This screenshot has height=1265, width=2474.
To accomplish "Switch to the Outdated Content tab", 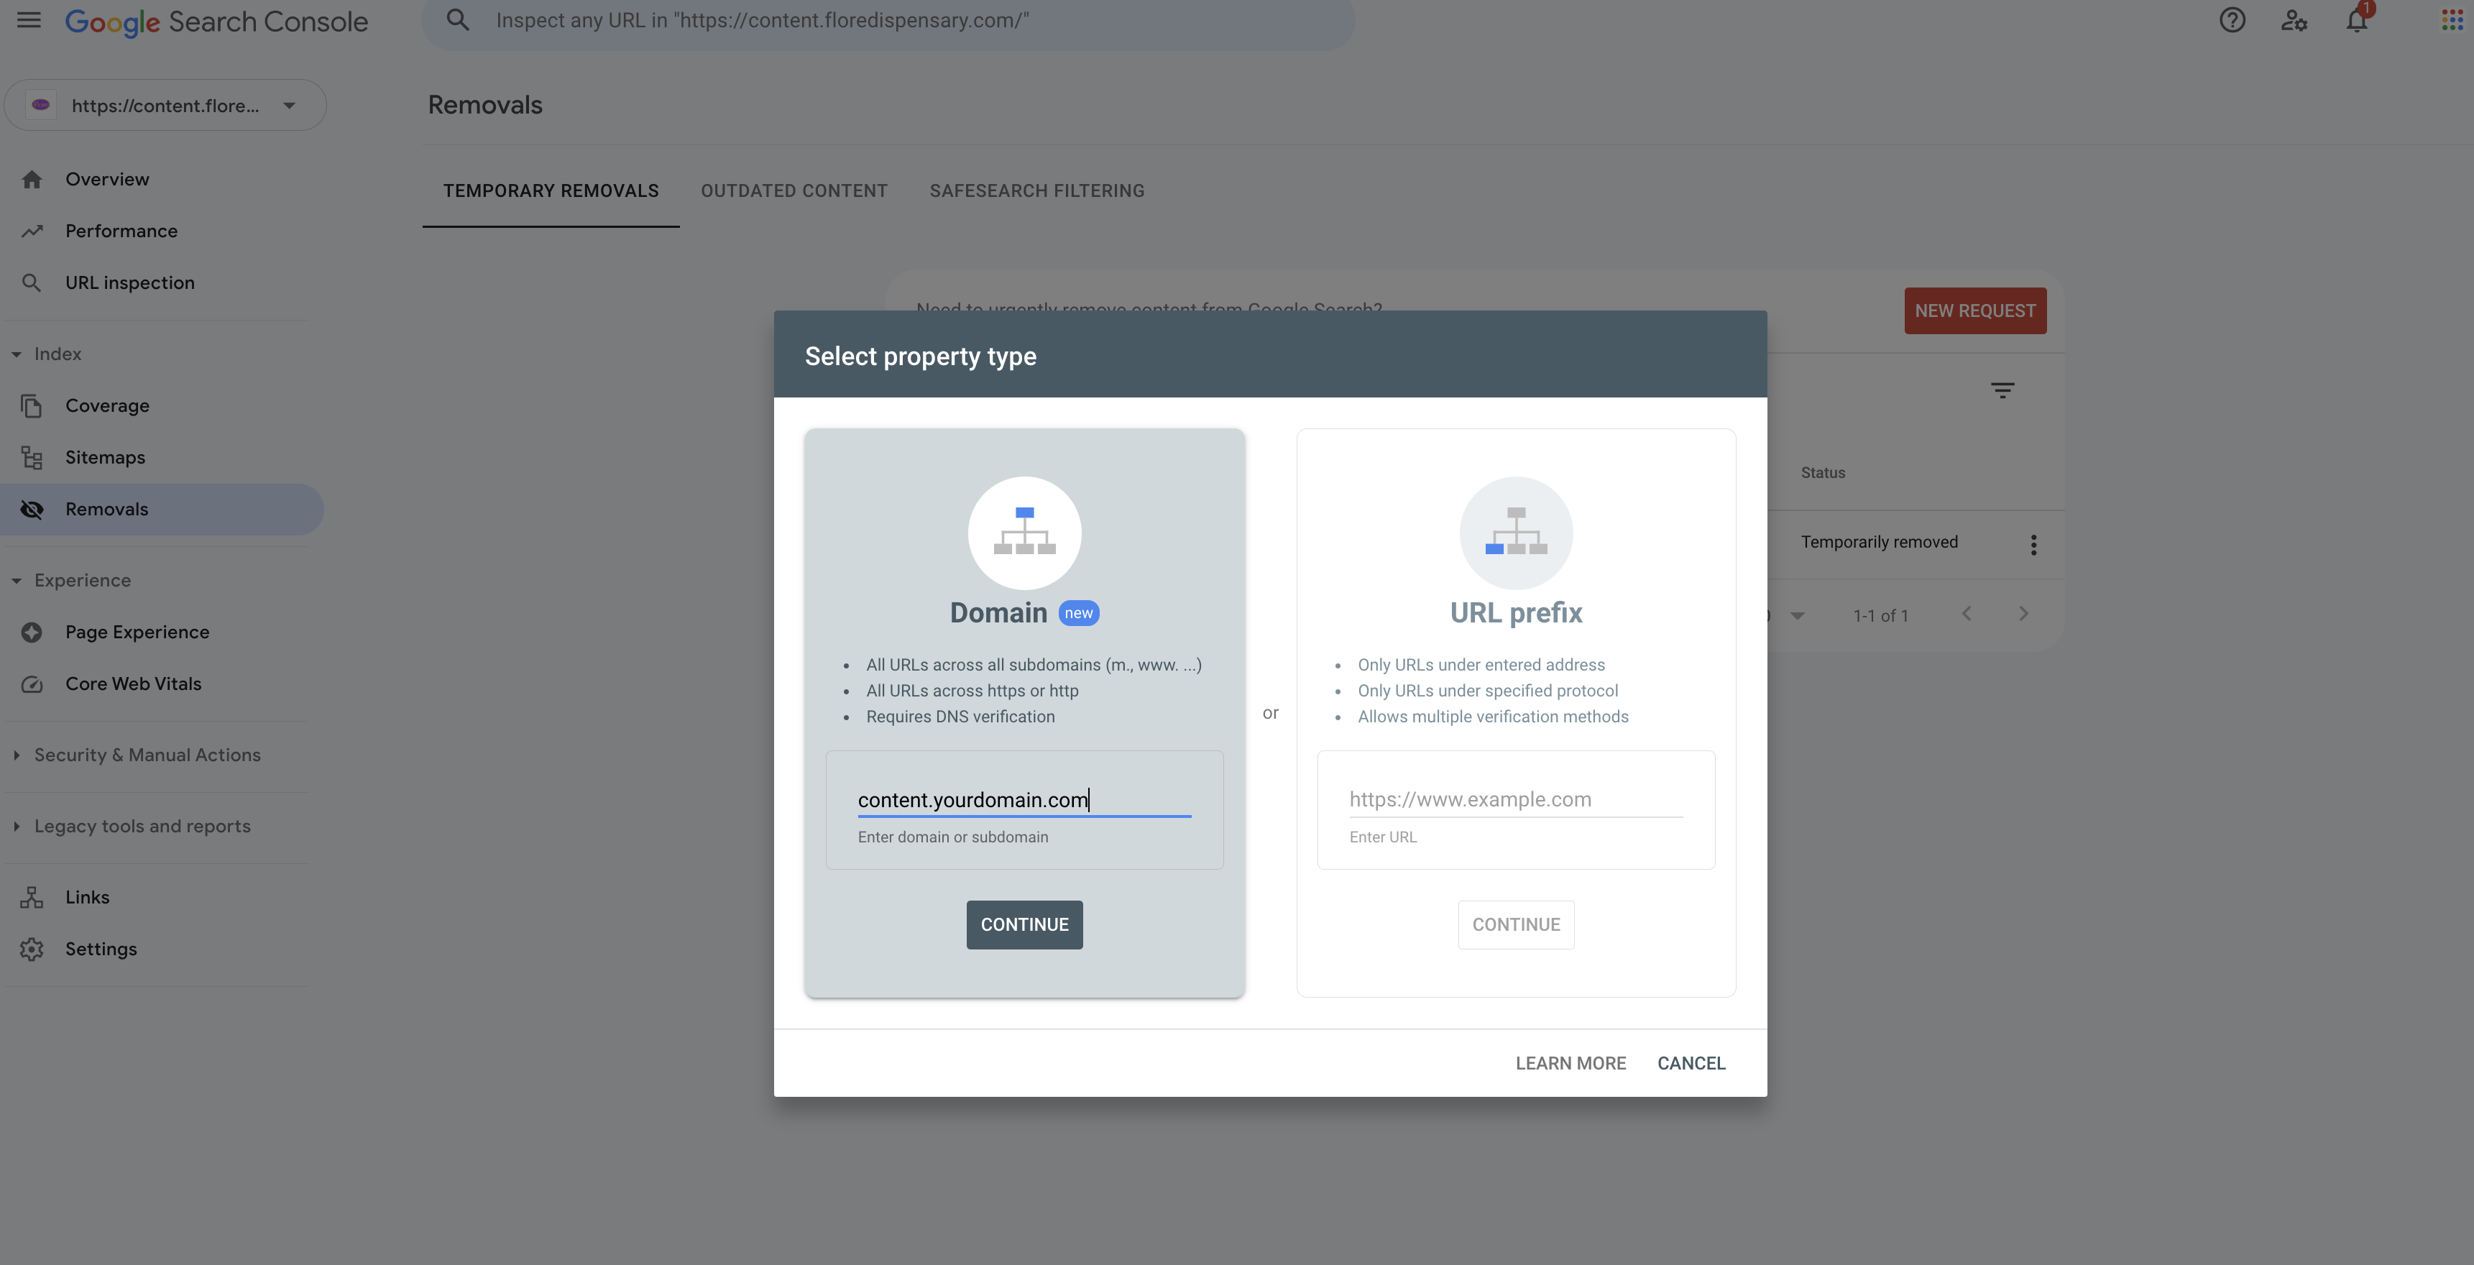I will (x=794, y=191).
